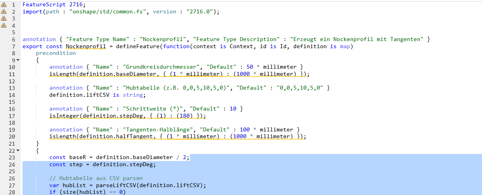Click the underlined Nockenprofil identifier in line 7
482x195 pixels.
[86, 47]
